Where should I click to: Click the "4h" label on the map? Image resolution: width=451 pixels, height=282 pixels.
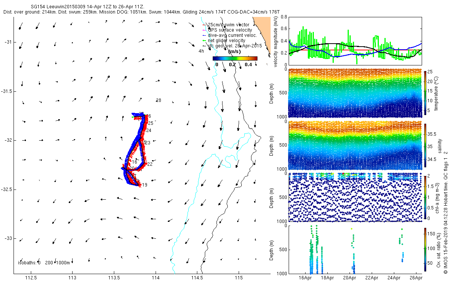tap(201, 51)
